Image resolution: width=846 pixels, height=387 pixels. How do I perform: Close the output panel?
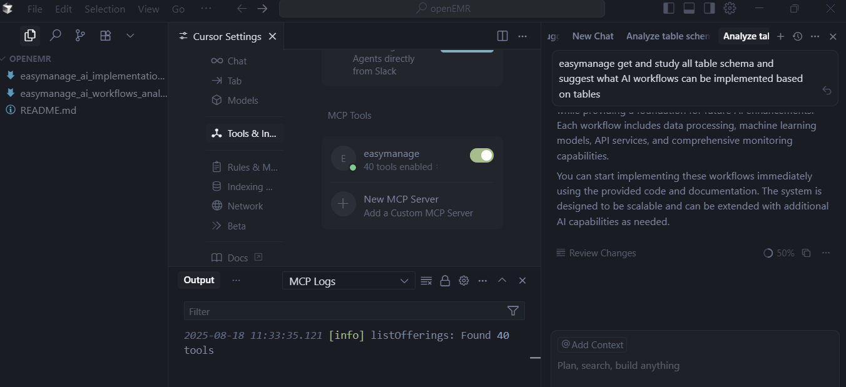[x=522, y=280]
